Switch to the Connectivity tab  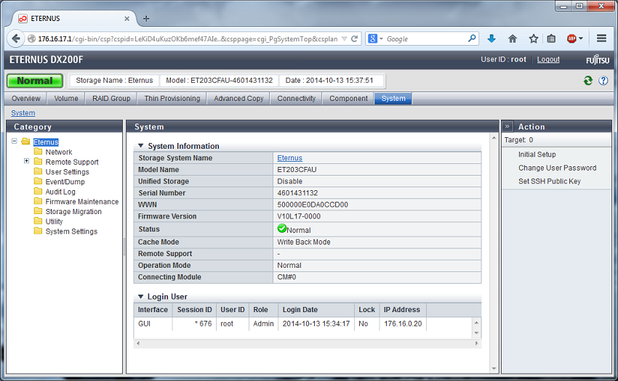pyautogui.click(x=296, y=99)
